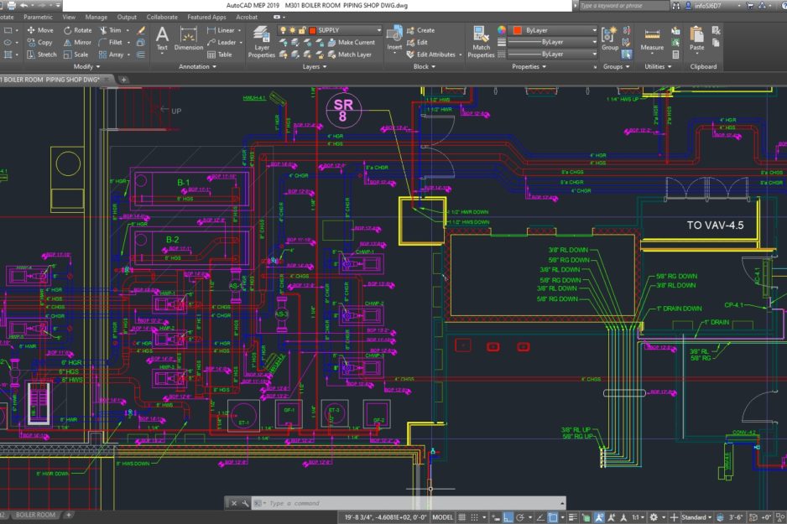
Task: Click the Edit Attributes button
Action: pyautogui.click(x=431, y=54)
